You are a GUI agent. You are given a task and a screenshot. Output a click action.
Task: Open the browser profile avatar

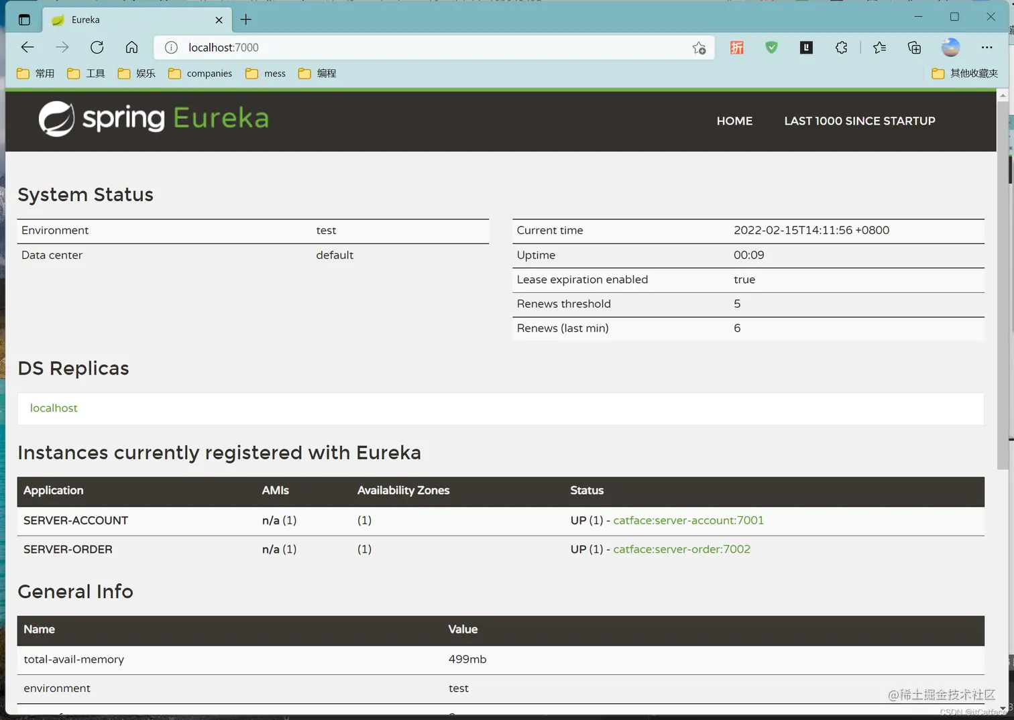tap(950, 48)
